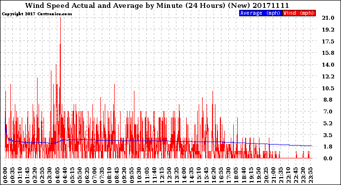Select the 14.0 y-axis label
This screenshot has height=185, width=341.
coord(328,65)
